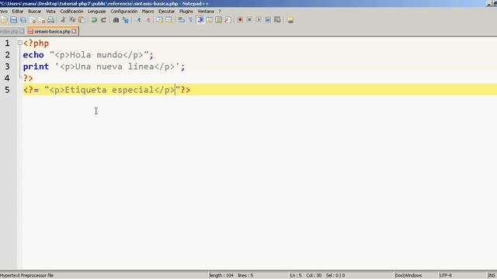
Task: Click 'Una nueva línea' string on line 3
Action: (x=114, y=67)
